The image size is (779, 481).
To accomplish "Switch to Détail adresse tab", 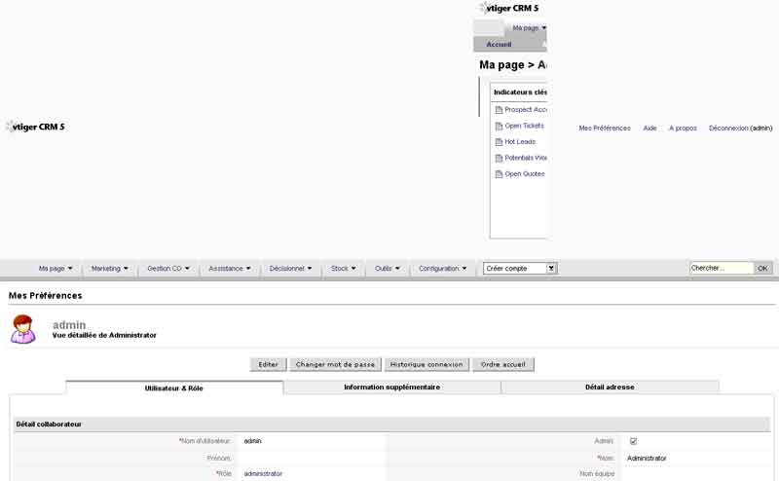I will click(610, 387).
